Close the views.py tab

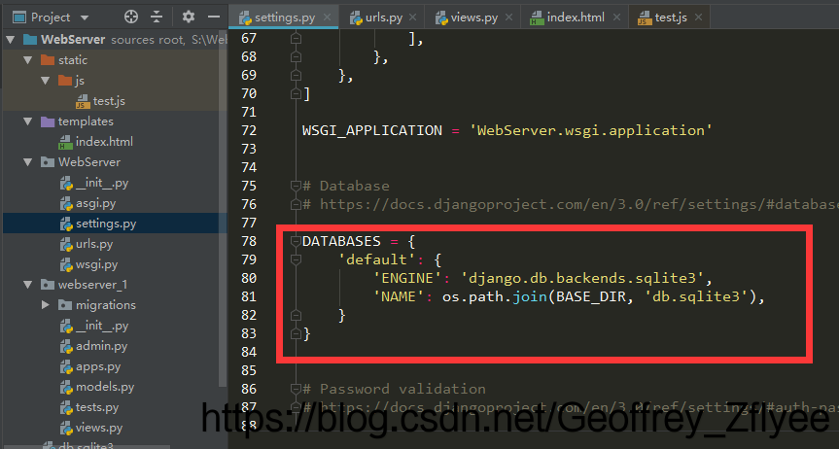(508, 17)
